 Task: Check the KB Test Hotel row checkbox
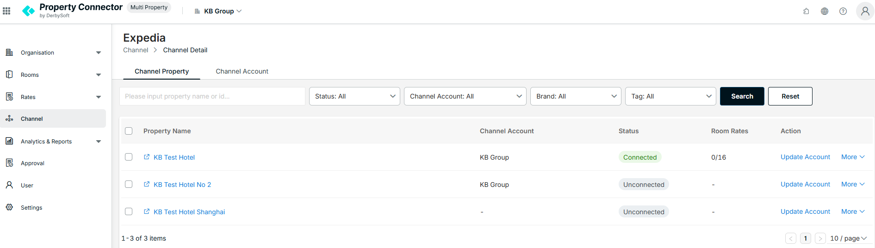[x=129, y=157]
